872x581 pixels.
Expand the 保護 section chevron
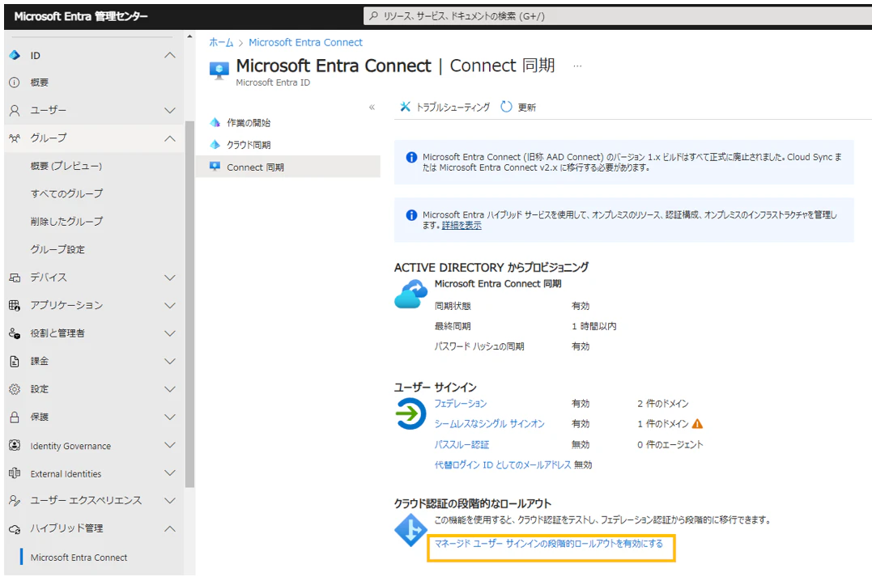coord(170,417)
